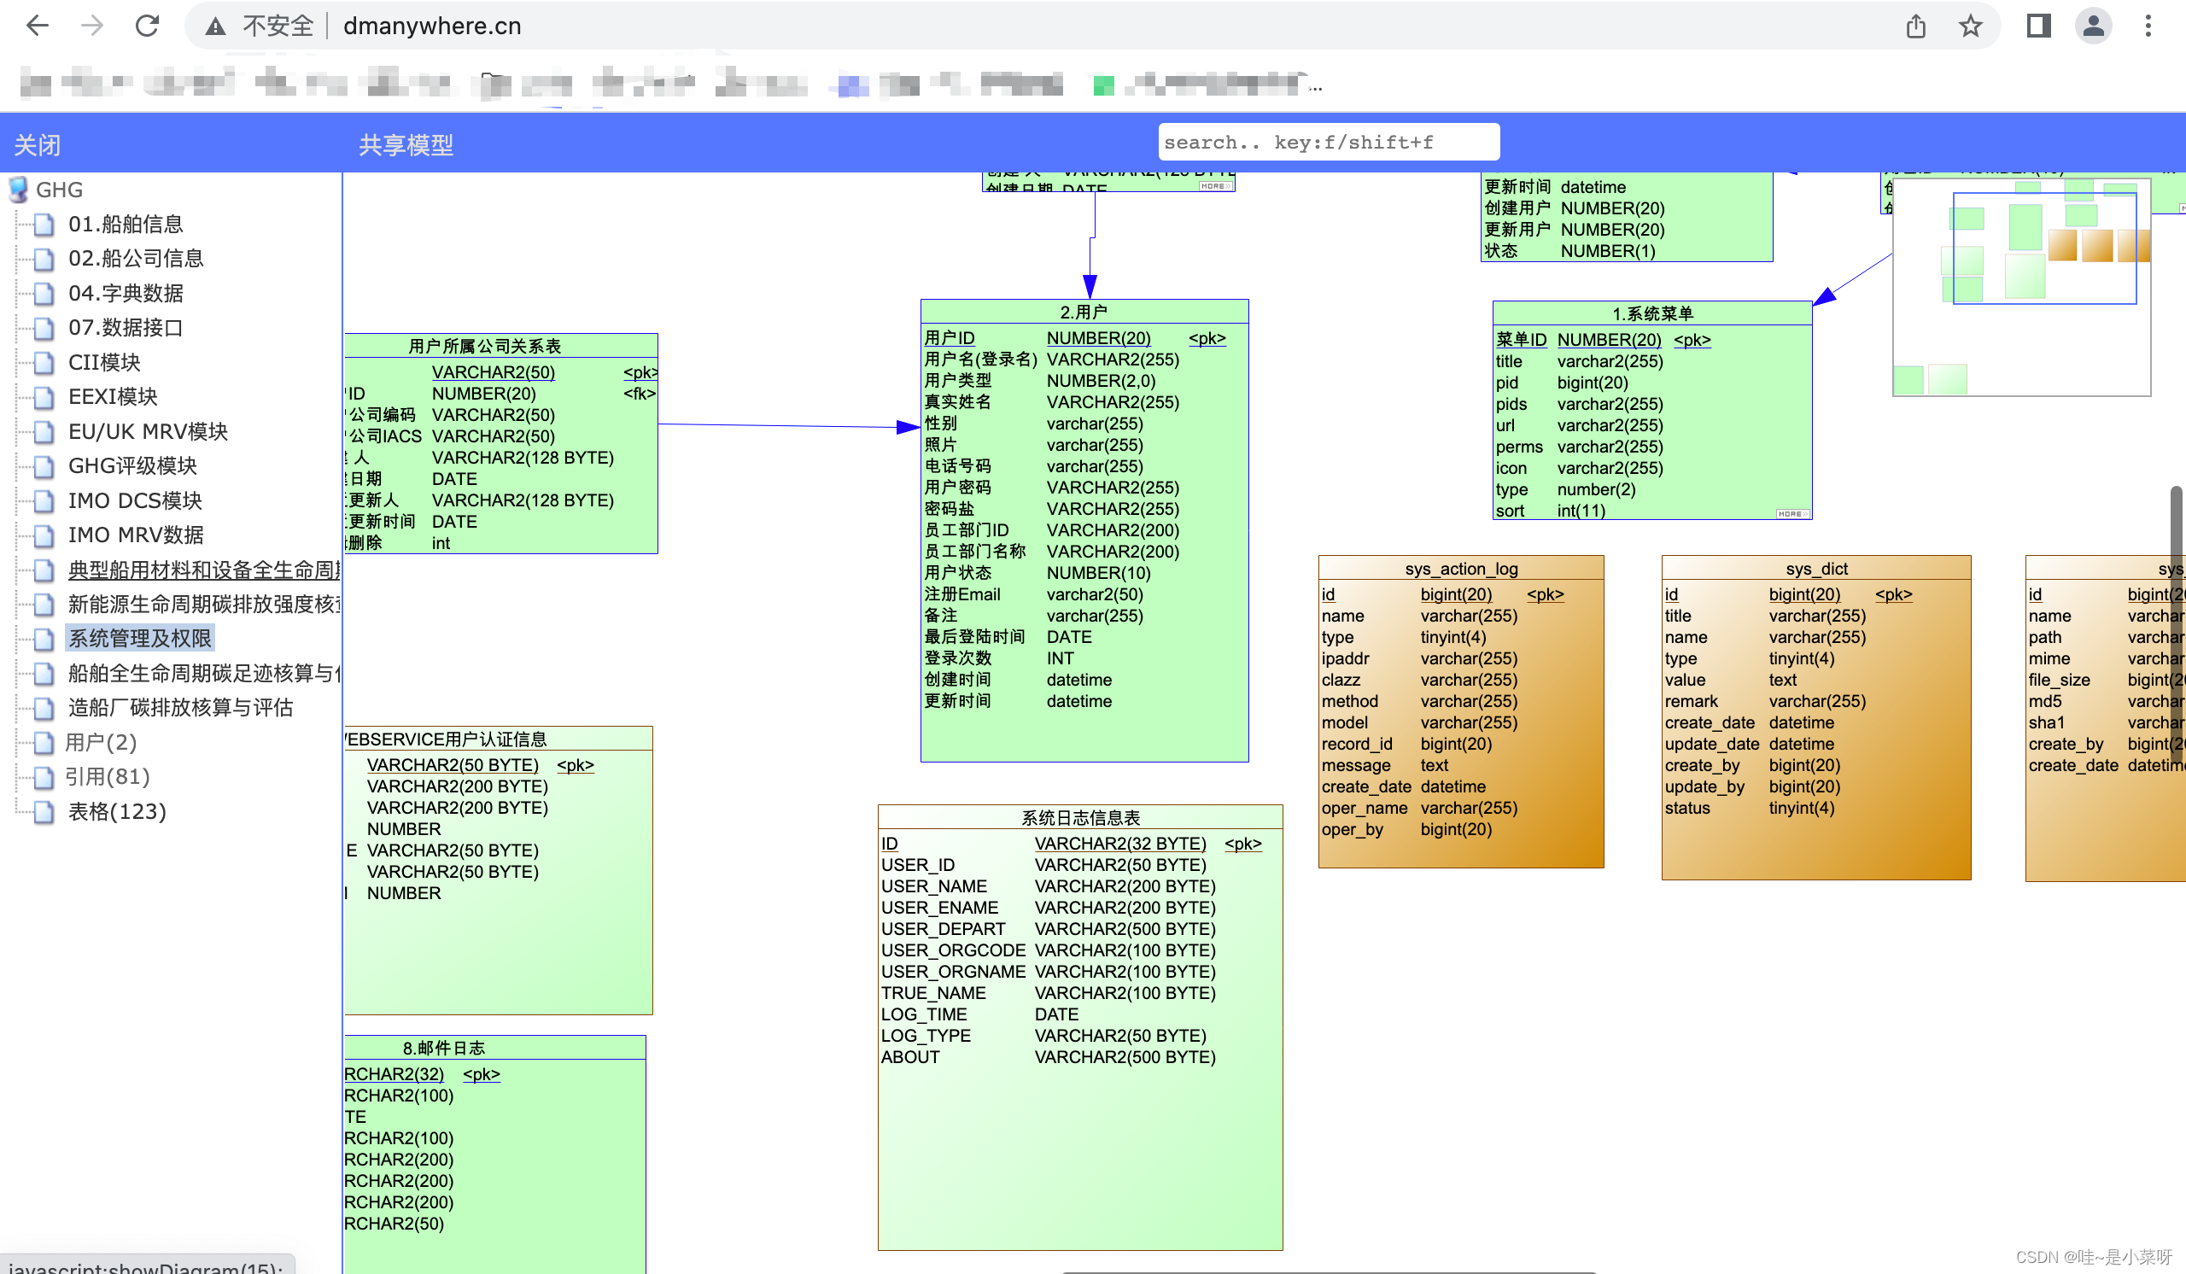Select the highlighted 系统管理及权限 item

click(140, 639)
